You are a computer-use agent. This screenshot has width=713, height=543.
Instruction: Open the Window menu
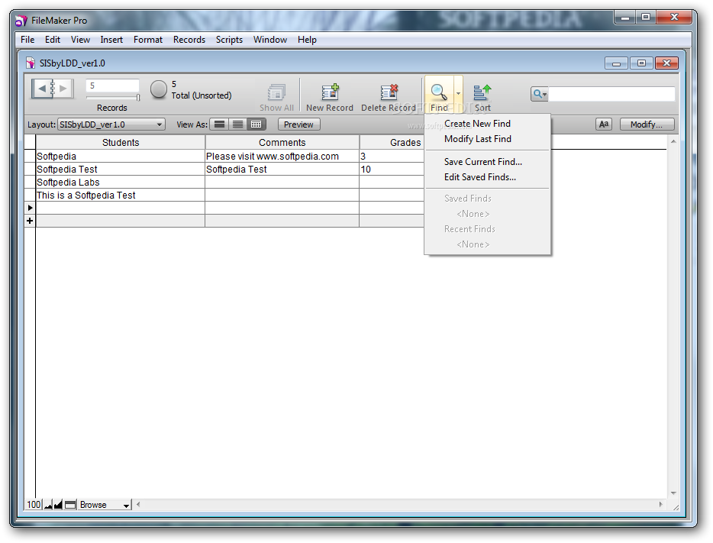[270, 40]
